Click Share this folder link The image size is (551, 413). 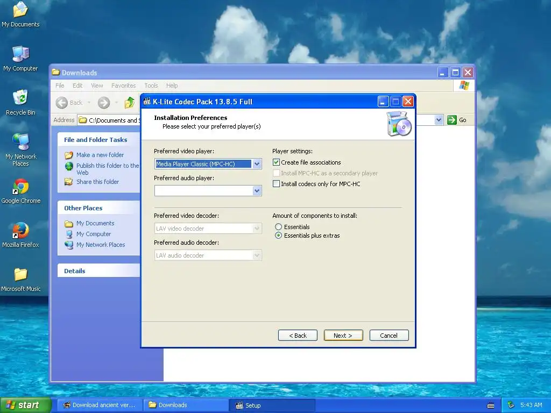(x=98, y=182)
